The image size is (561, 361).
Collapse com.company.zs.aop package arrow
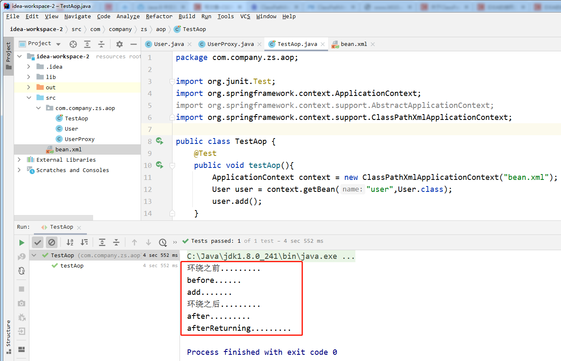[38, 108]
